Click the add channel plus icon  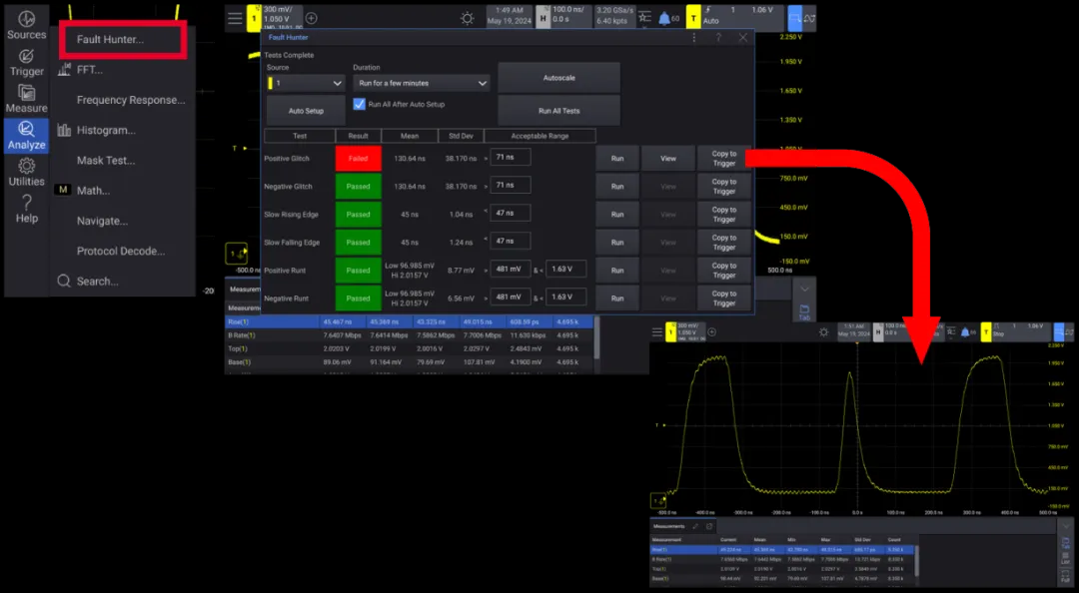coord(312,18)
